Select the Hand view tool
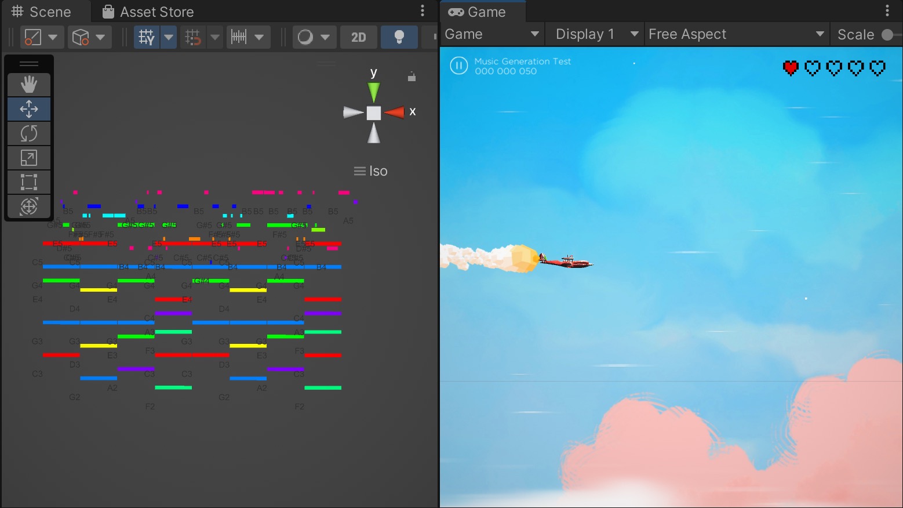 (x=29, y=85)
